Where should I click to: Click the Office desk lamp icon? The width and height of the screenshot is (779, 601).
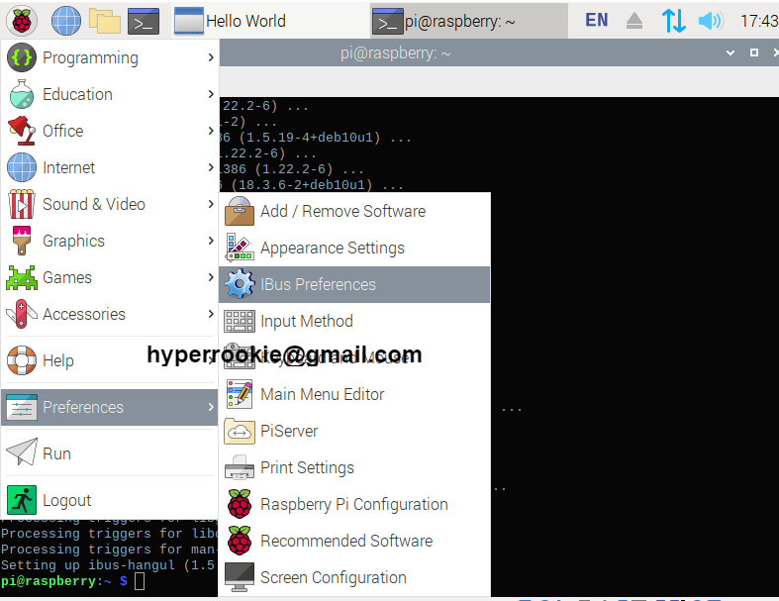pos(22,131)
